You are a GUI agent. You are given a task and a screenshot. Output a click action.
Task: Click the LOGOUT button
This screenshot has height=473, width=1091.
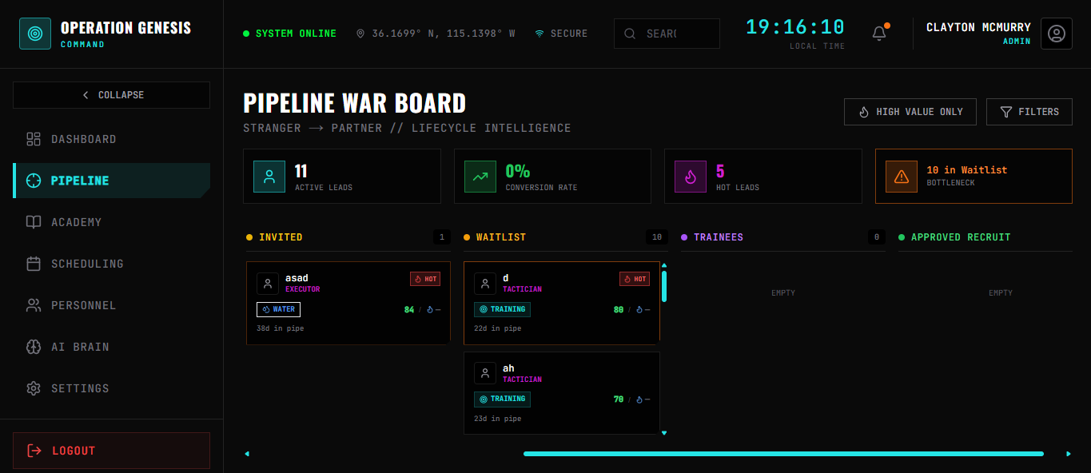111,450
